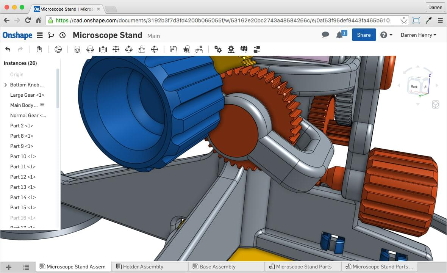
Task: Click the Redo arrow icon
Action: [20, 49]
